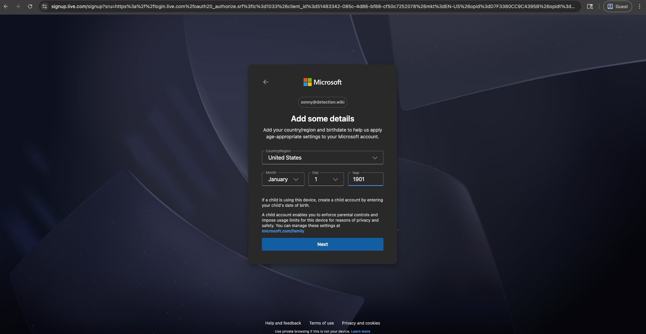Click the Learn more link
The image size is (646, 334).
[361, 332]
